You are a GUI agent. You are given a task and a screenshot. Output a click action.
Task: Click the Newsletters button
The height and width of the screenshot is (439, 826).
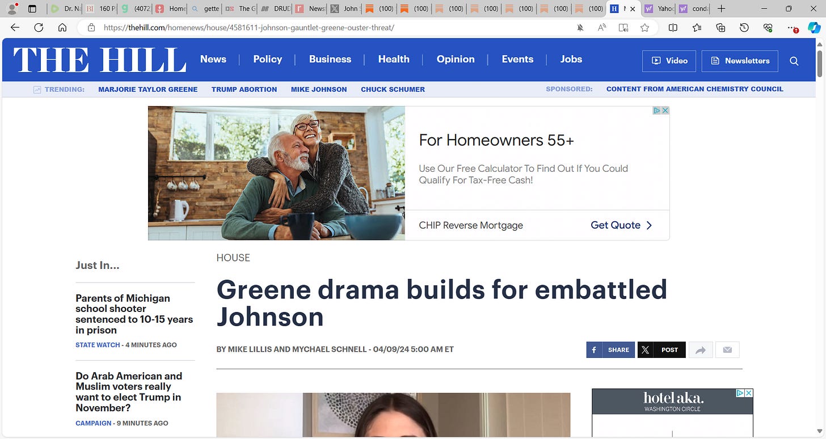[x=740, y=61]
